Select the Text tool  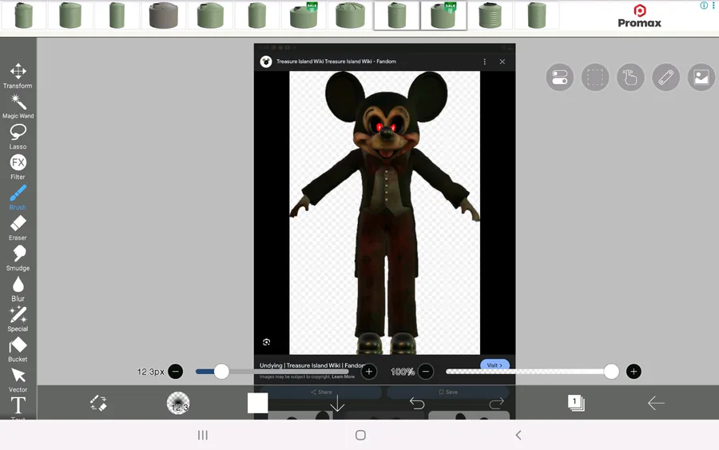coord(18,408)
